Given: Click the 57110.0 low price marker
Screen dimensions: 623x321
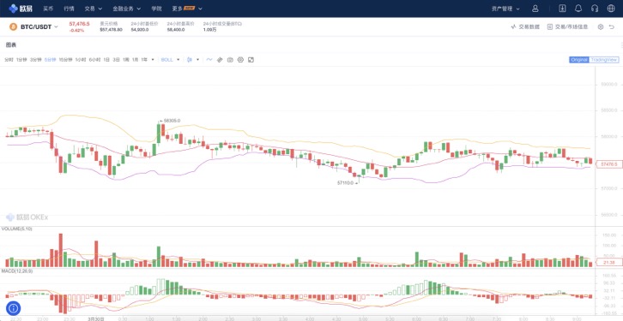Looking at the screenshot, I should [x=347, y=183].
